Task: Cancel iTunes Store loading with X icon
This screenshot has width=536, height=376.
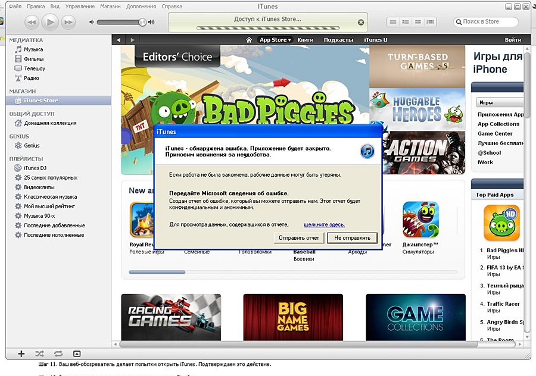Action: (x=361, y=22)
